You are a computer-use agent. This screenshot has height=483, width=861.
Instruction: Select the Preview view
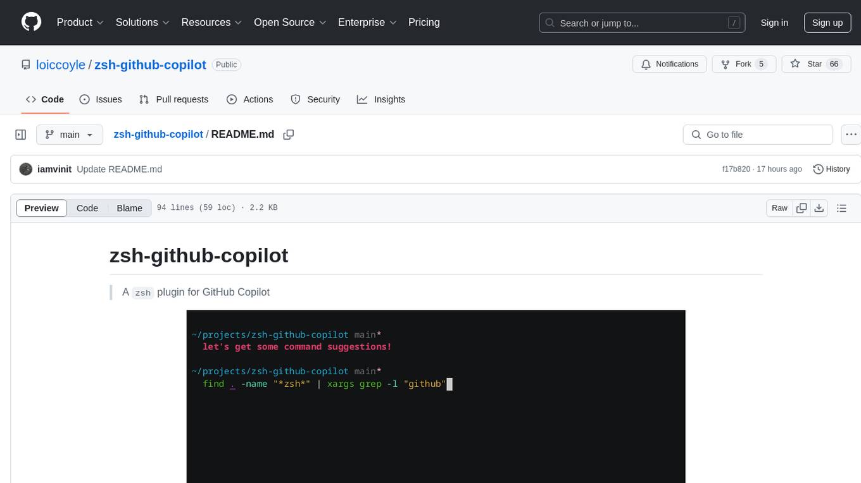[x=42, y=208]
